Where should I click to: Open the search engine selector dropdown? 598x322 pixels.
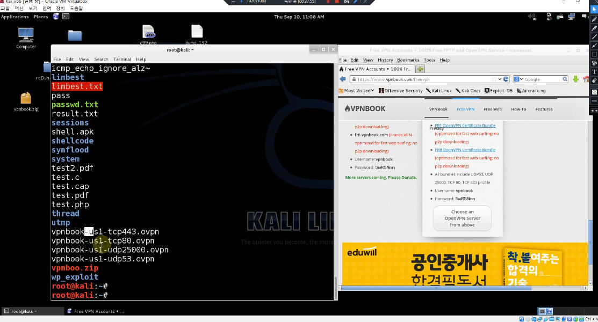coord(518,79)
